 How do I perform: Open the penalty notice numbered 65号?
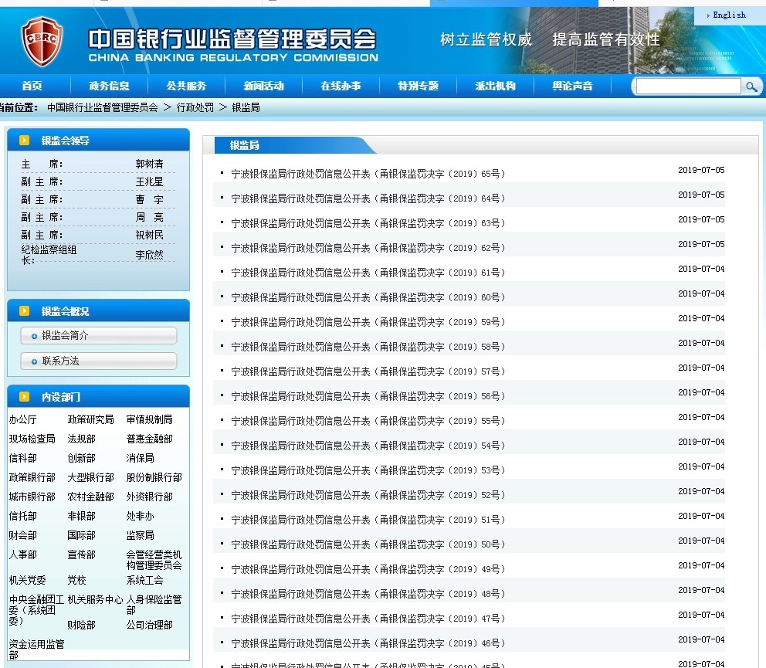coord(368,174)
